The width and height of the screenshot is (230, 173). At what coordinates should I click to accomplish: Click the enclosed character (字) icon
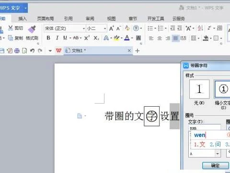point(136,28)
